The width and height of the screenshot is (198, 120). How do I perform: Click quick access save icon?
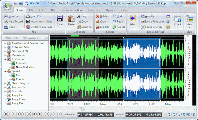pyautogui.click(x=26, y=3)
